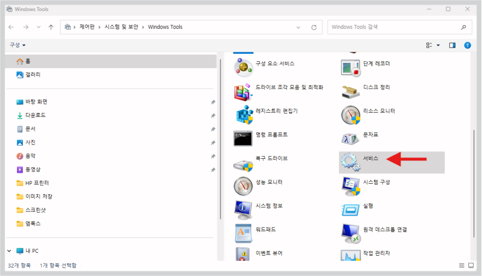Screen dimensions: 482x276
Task: Open 동영상 quick access folder
Action: (x=33, y=170)
